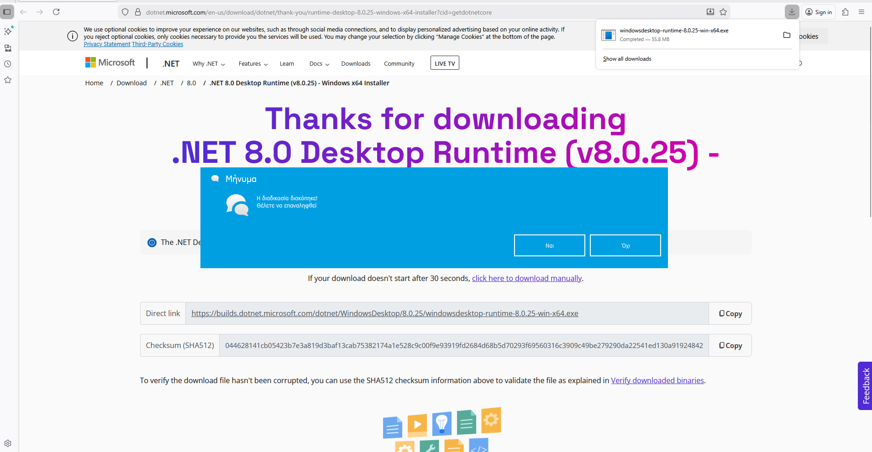Reload the current page
The height and width of the screenshot is (452, 872).
tap(56, 12)
